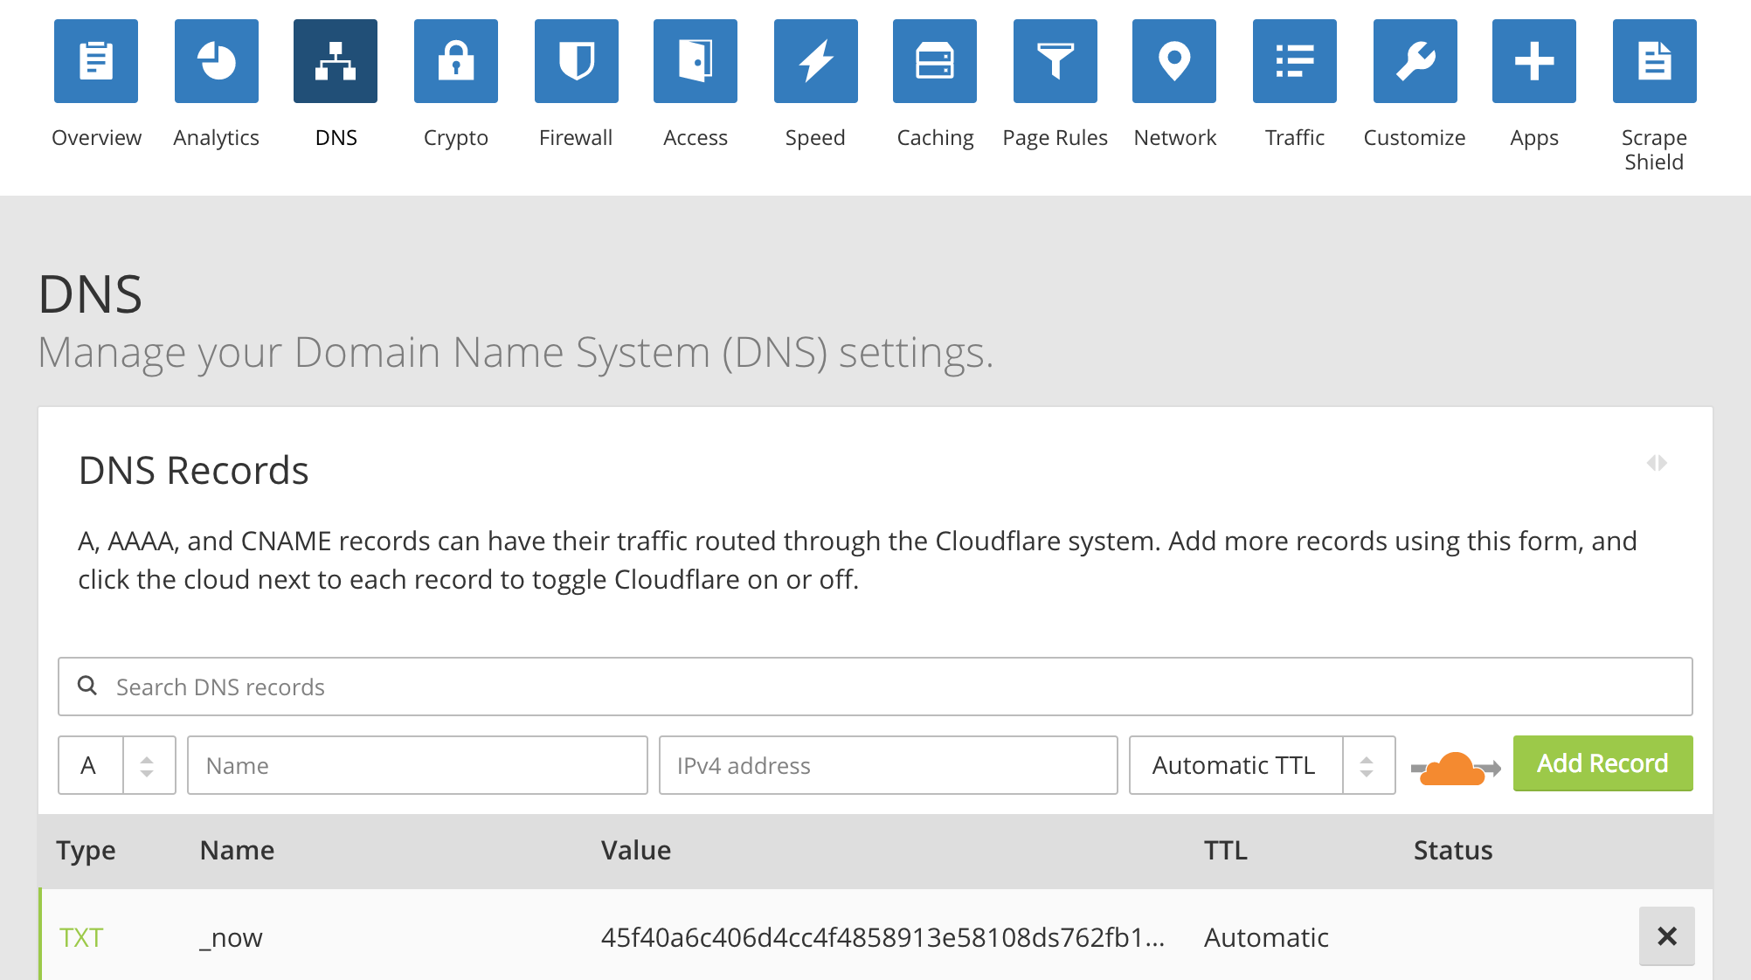
Task: Open the Caching drive icon
Action: [x=935, y=61]
